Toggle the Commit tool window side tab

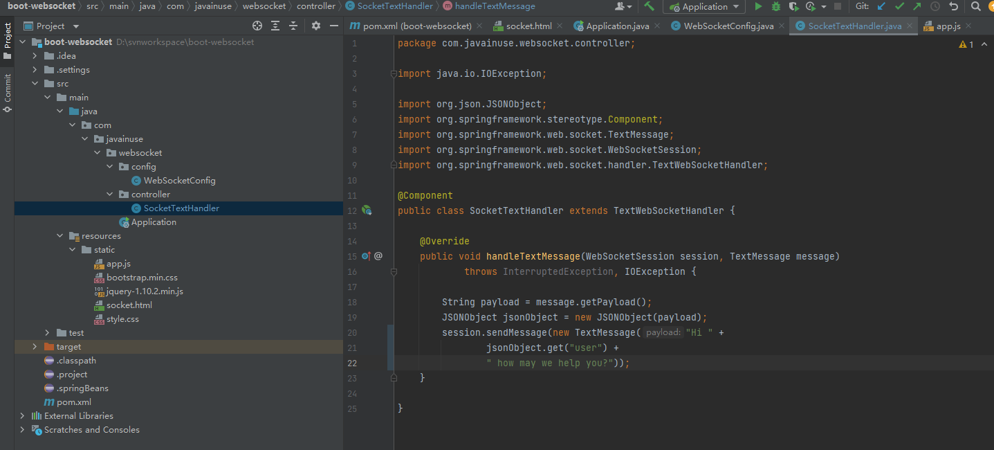7,92
